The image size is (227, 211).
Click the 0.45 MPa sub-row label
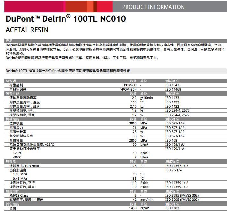[20, 179]
